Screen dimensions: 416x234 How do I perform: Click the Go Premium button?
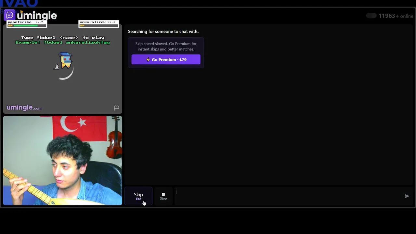point(166,59)
